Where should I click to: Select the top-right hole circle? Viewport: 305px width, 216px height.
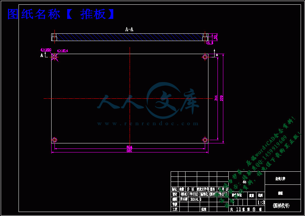(205, 57)
